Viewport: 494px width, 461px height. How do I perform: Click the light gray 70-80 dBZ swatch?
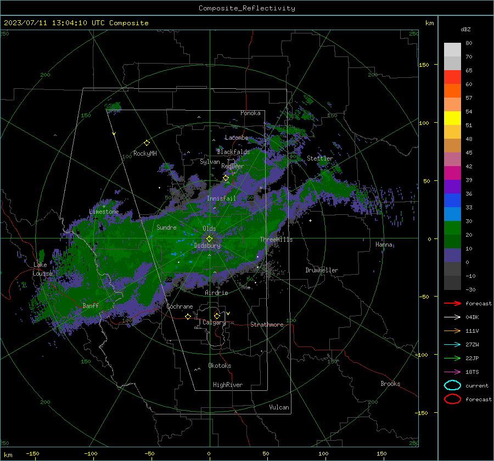pyautogui.click(x=452, y=50)
